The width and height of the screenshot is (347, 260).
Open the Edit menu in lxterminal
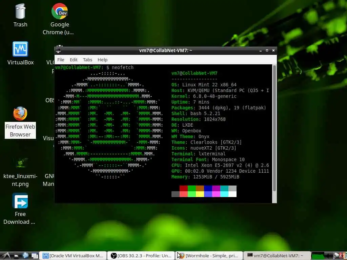pos(74,60)
